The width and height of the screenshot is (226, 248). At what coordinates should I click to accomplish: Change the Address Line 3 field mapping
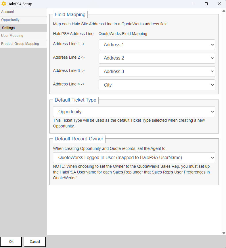click(x=157, y=72)
